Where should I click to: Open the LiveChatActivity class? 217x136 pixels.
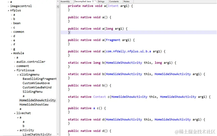click(x=37, y=134)
